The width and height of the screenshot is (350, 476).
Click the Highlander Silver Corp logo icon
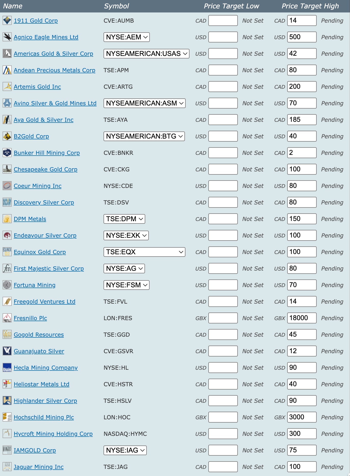7,401
